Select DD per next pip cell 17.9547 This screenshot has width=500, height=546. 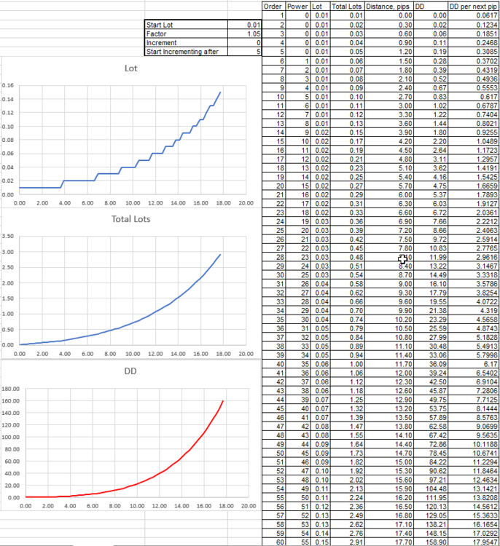pos(474,542)
